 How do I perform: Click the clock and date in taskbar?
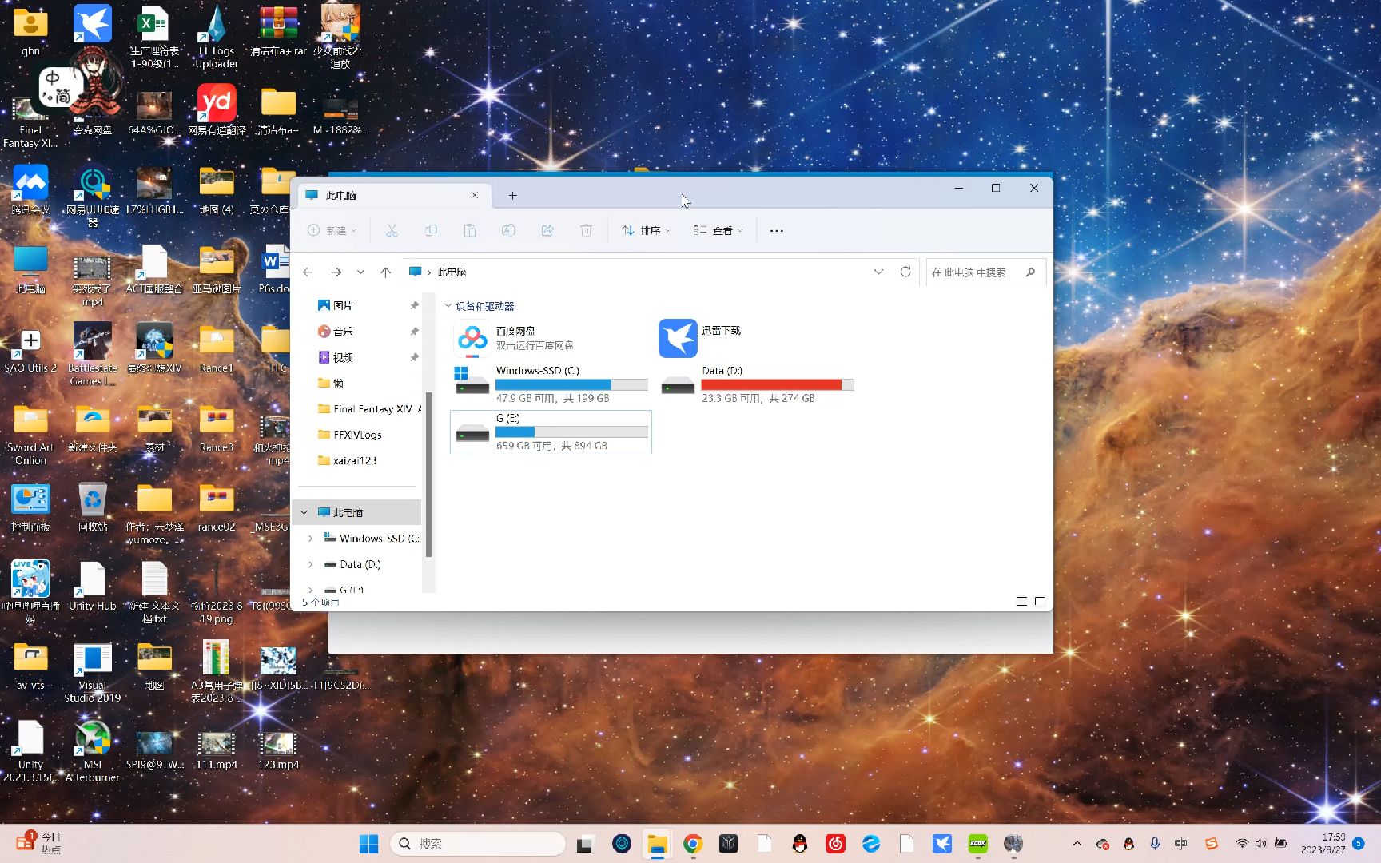[x=1323, y=844]
